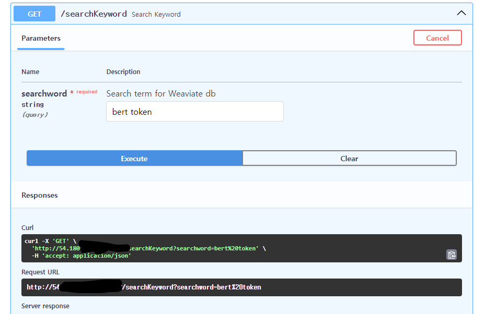Image resolution: width=485 pixels, height=314 pixels.
Task: Click the '(query)' parameter location text
Action: pos(34,115)
